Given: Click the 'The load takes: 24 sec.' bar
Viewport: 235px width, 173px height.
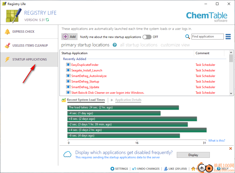Looking at the screenshot, I should click(x=123, y=107).
